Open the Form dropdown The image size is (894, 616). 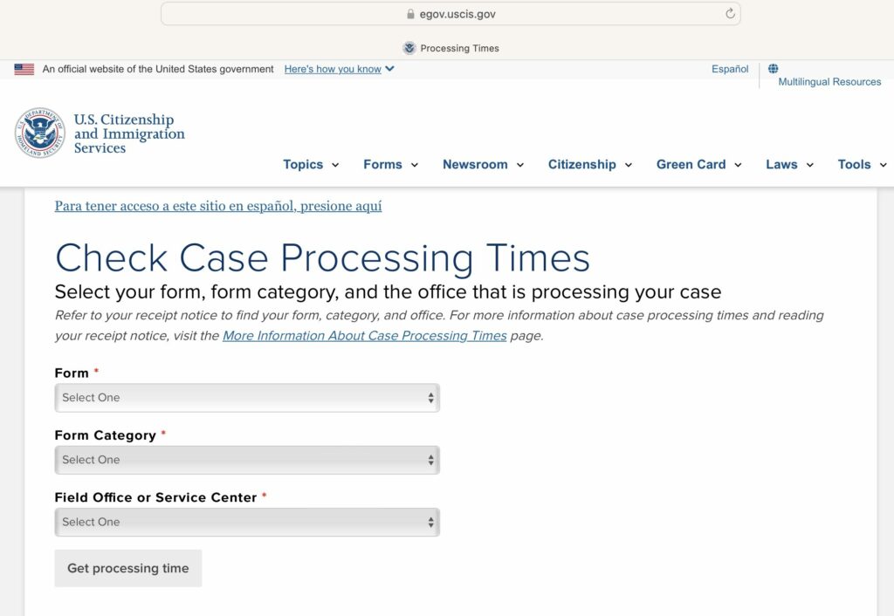pos(247,397)
